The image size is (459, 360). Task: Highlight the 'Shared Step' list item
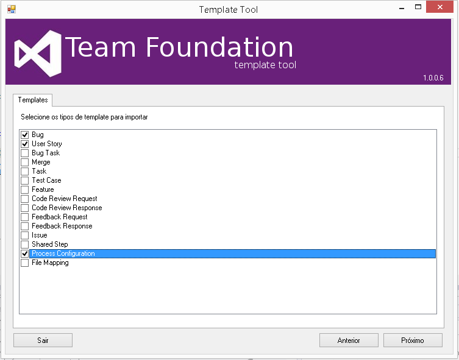[50, 244]
